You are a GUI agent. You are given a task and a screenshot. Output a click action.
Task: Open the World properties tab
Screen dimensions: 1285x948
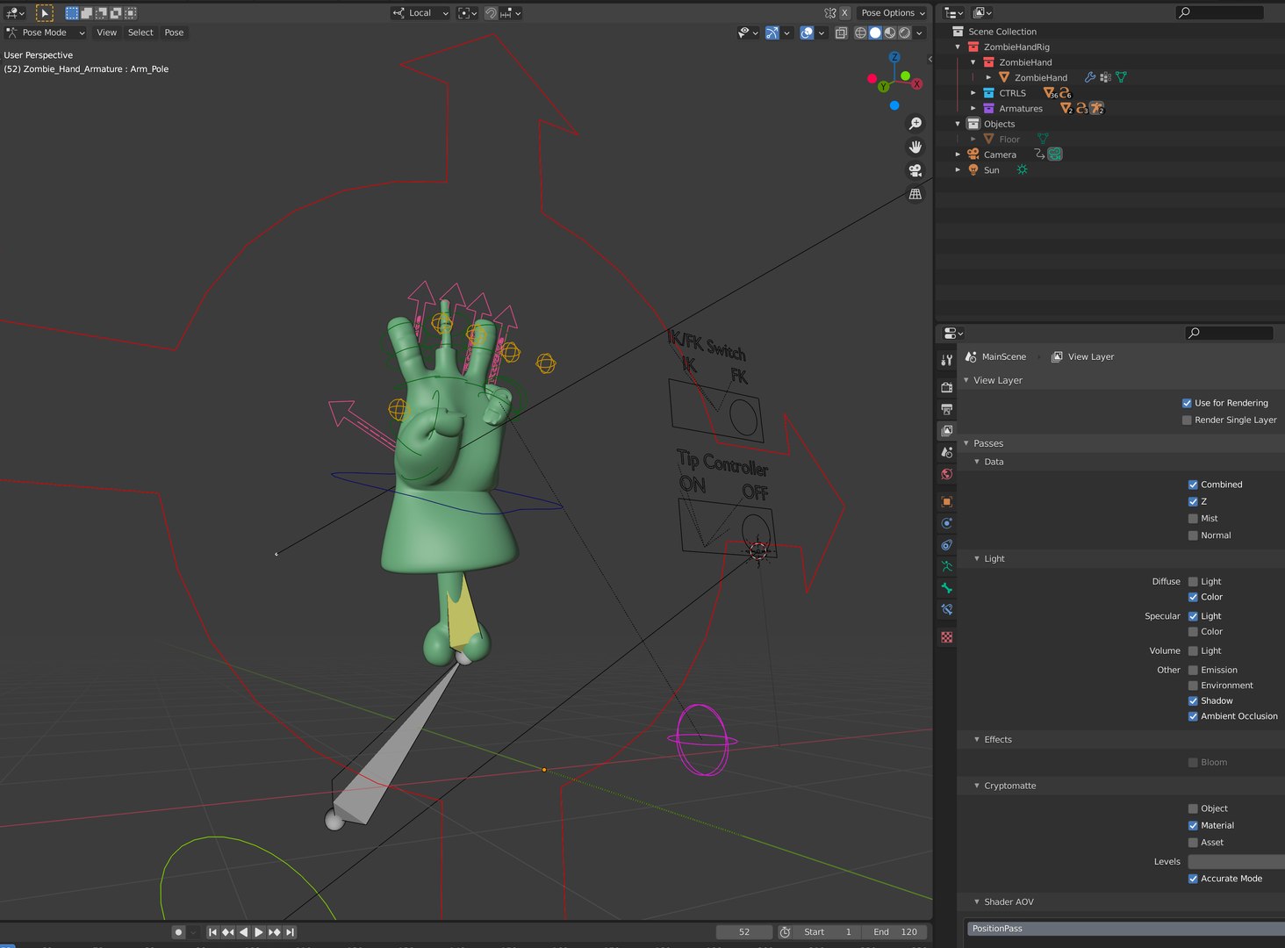click(x=946, y=474)
